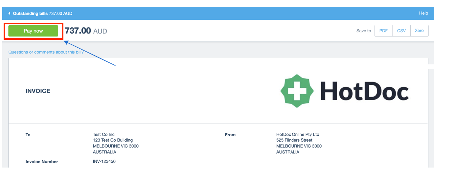
Task: Open Questions or comments about this bill link
Action: pyautogui.click(x=46, y=52)
